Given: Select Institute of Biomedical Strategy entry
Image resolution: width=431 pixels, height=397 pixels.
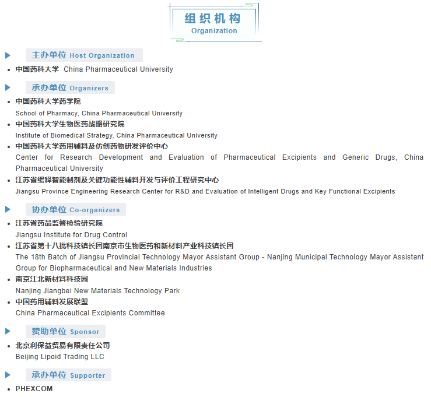Looking at the screenshot, I should tap(116, 135).
